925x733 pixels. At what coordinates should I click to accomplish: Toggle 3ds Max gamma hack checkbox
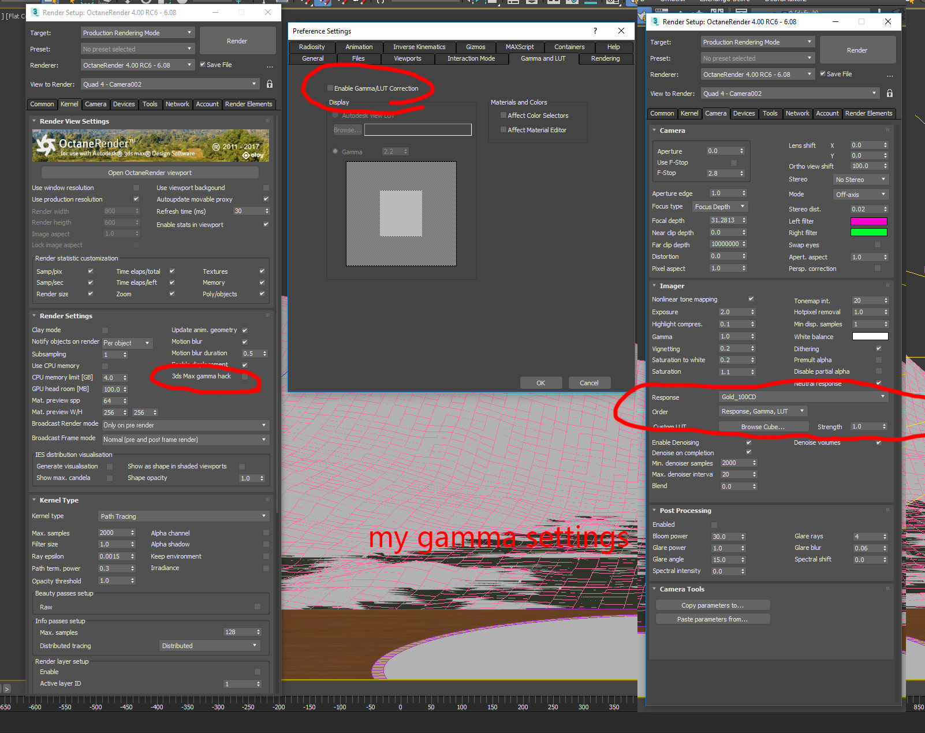(245, 377)
